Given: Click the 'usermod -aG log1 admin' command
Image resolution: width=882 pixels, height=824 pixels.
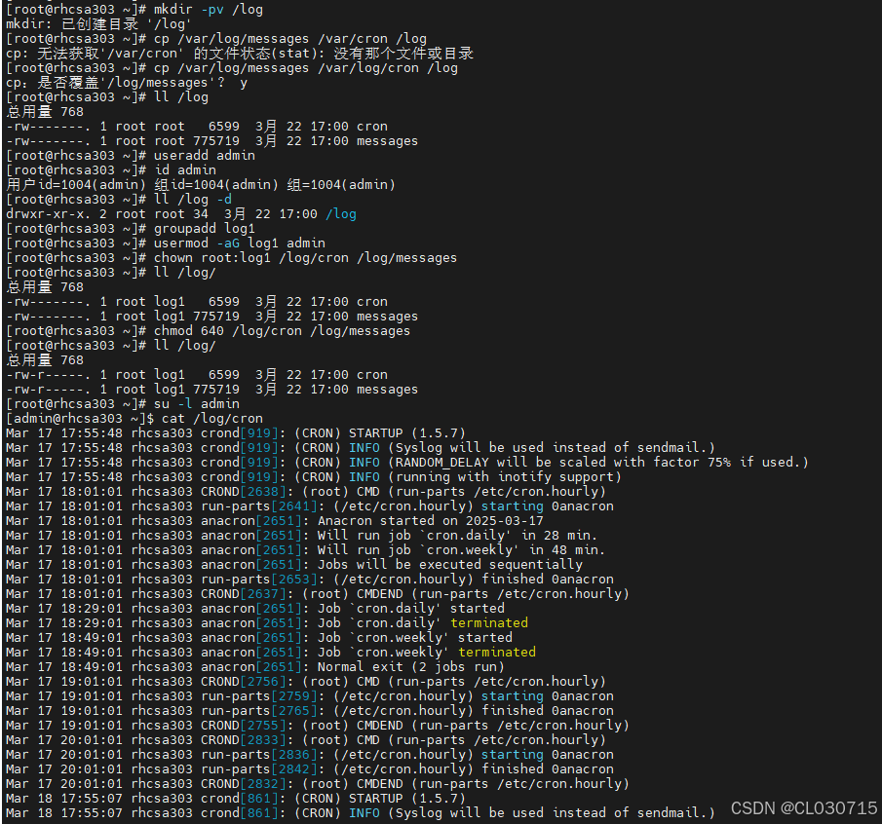Looking at the screenshot, I should click(x=166, y=243).
